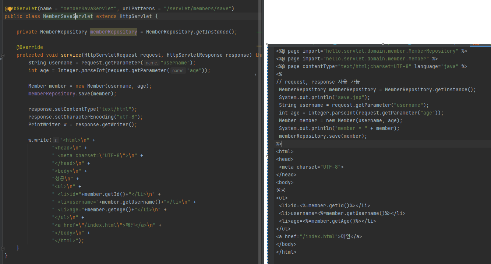This screenshot has height=264, width=491.
Task: Click System.out.println("member = " + member) line
Action: pos(339,128)
